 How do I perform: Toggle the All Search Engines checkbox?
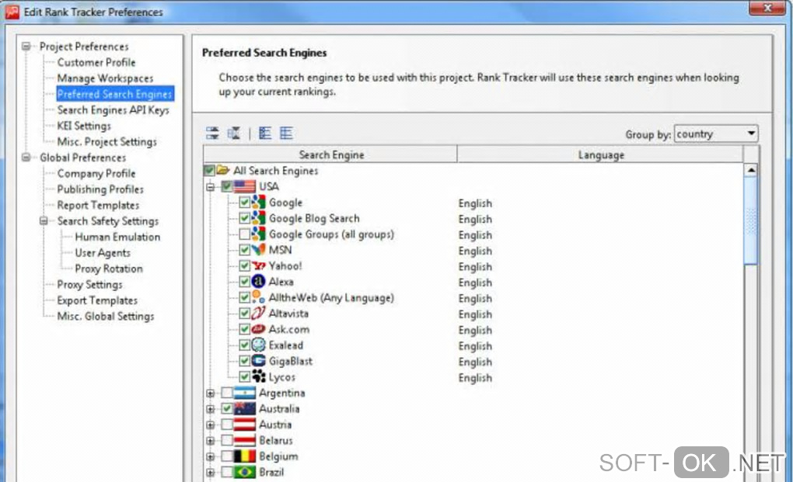click(x=209, y=171)
